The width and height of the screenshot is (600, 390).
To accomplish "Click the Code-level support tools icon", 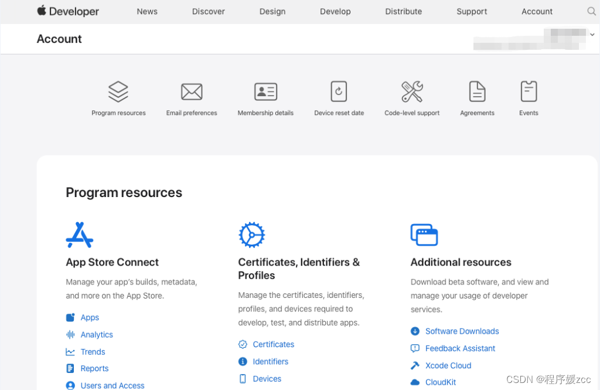I will click(x=412, y=91).
